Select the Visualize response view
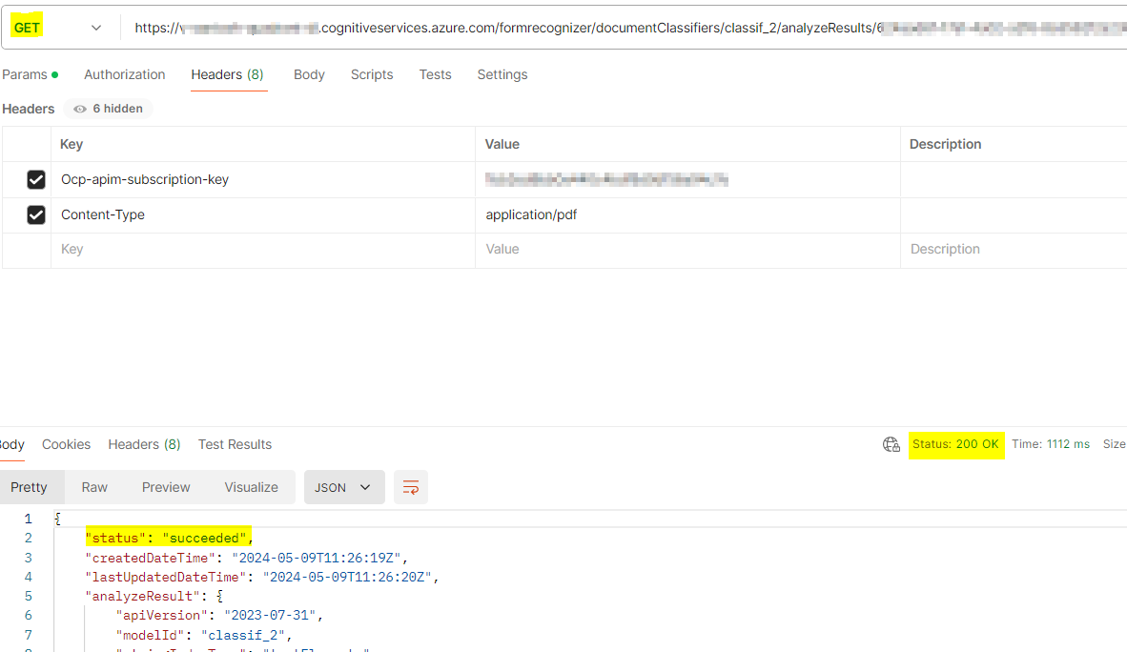The image size is (1127, 652). 251,486
